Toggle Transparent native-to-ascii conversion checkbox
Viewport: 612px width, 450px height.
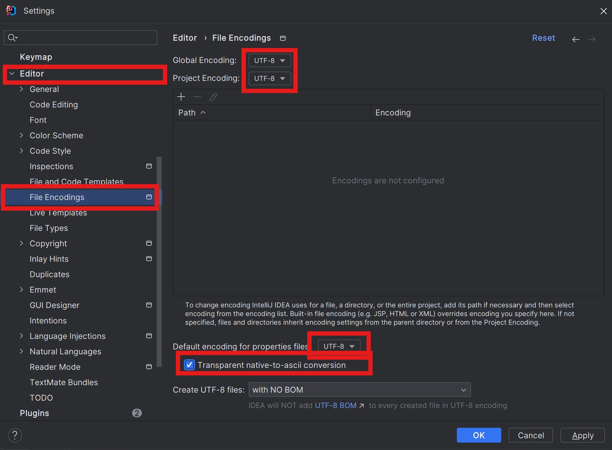point(189,365)
